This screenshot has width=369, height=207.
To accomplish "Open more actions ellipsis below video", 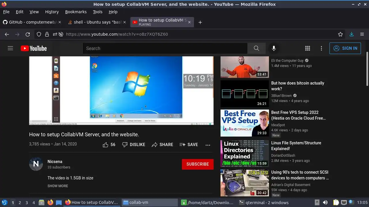I will tap(208, 145).
